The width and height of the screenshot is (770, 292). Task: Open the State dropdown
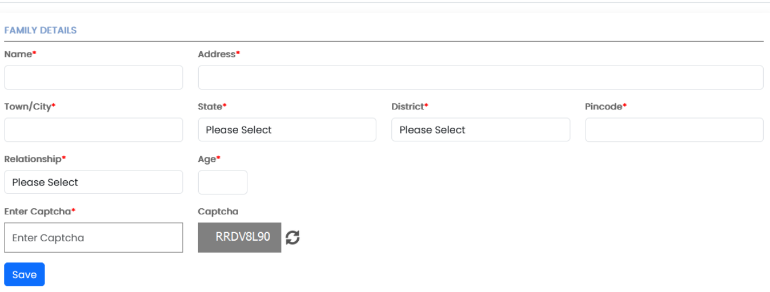pos(287,129)
